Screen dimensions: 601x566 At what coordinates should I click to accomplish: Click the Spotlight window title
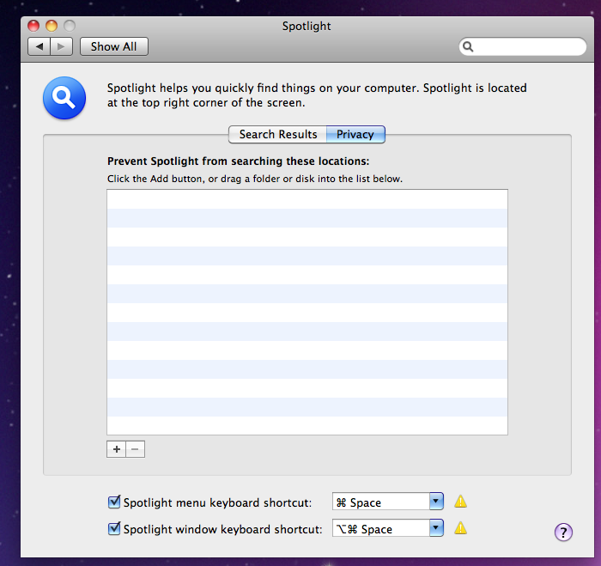click(x=307, y=26)
